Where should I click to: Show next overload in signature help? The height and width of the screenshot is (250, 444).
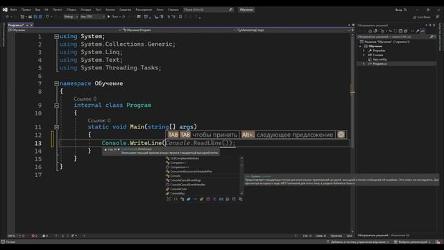tap(119, 149)
